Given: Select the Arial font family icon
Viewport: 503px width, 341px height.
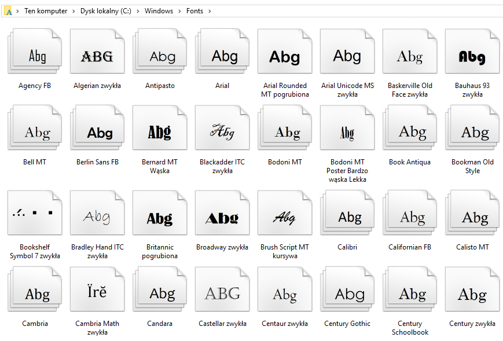Looking at the screenshot, I should 222,52.
